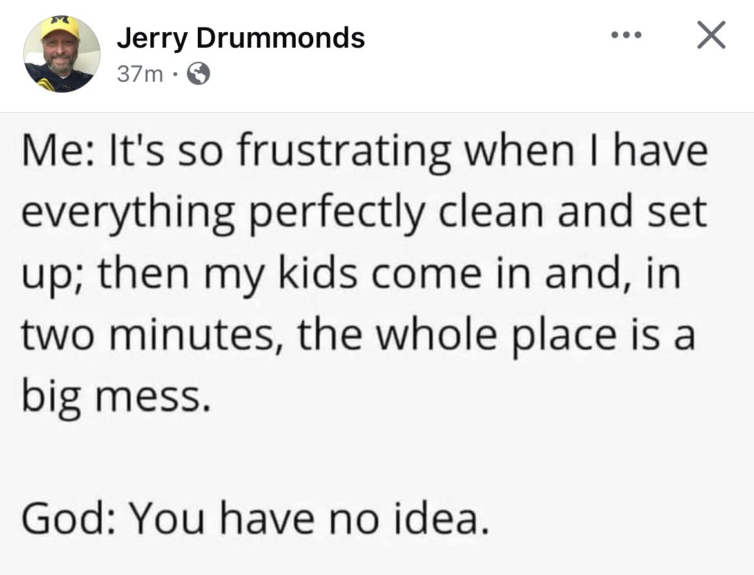
Task: Open the three-dot more options menu
Action: click(x=626, y=35)
